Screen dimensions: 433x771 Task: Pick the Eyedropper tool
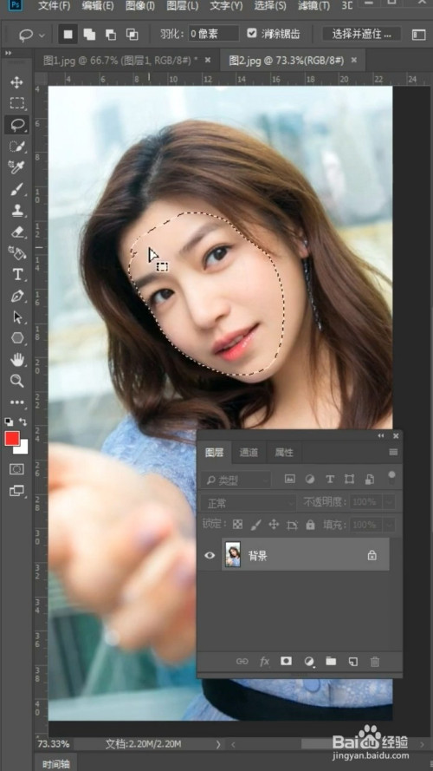click(x=16, y=167)
